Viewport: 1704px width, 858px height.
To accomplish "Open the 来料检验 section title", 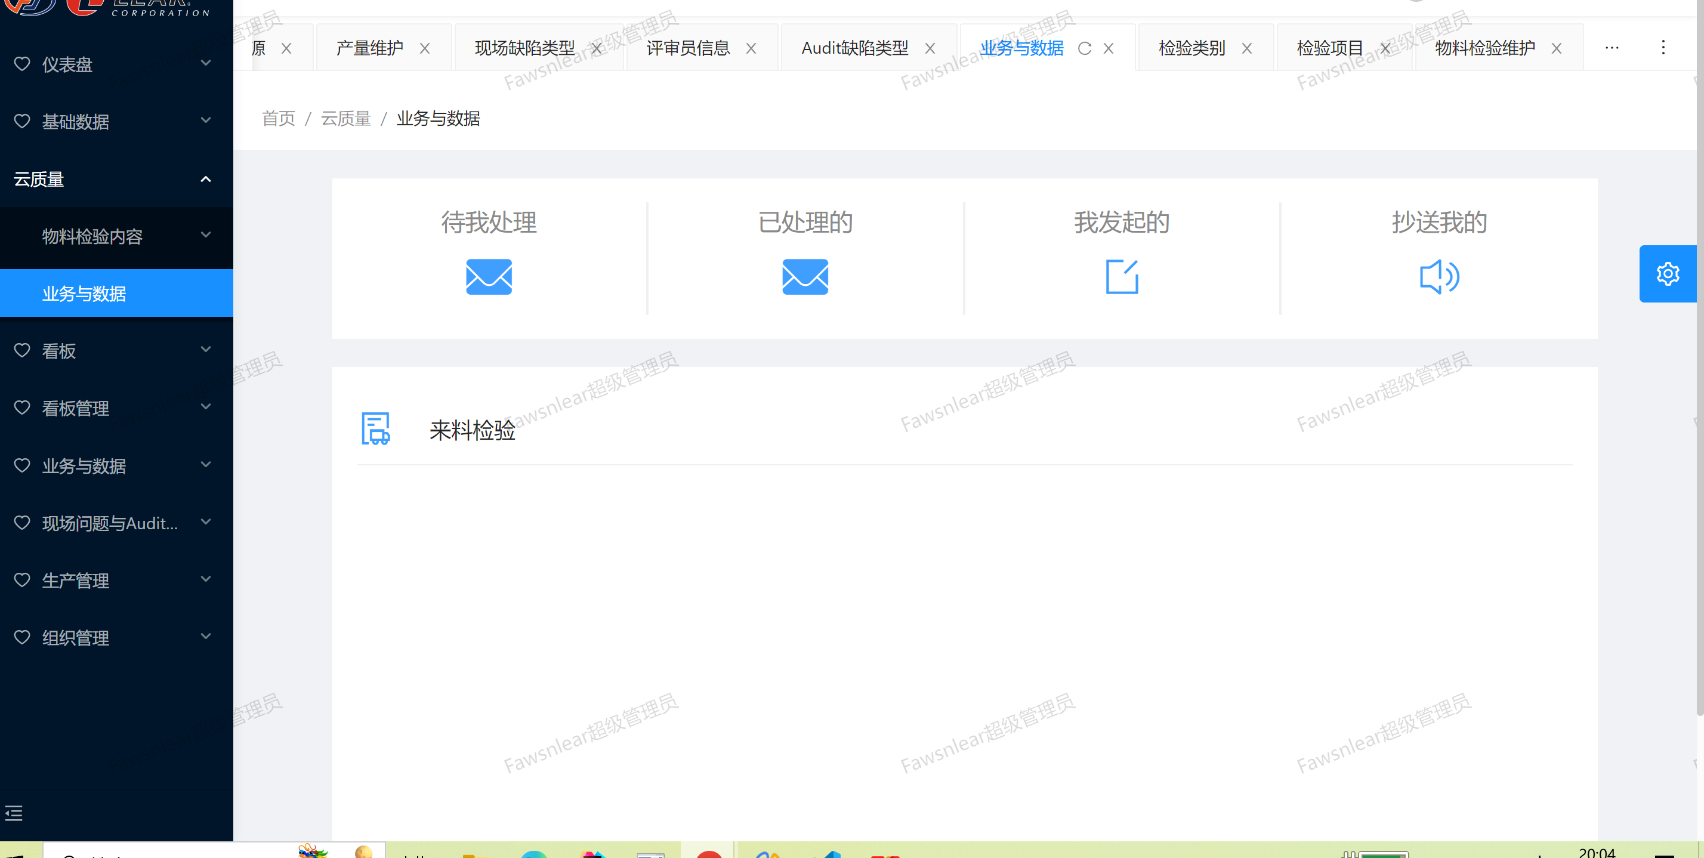I will (473, 431).
